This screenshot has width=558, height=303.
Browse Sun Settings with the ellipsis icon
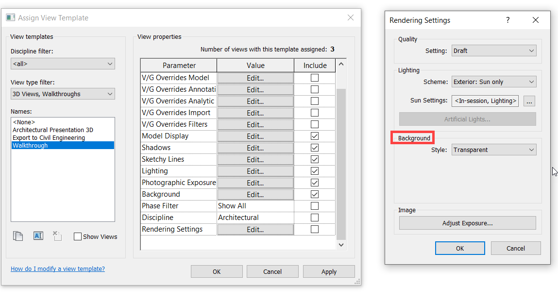(x=529, y=101)
